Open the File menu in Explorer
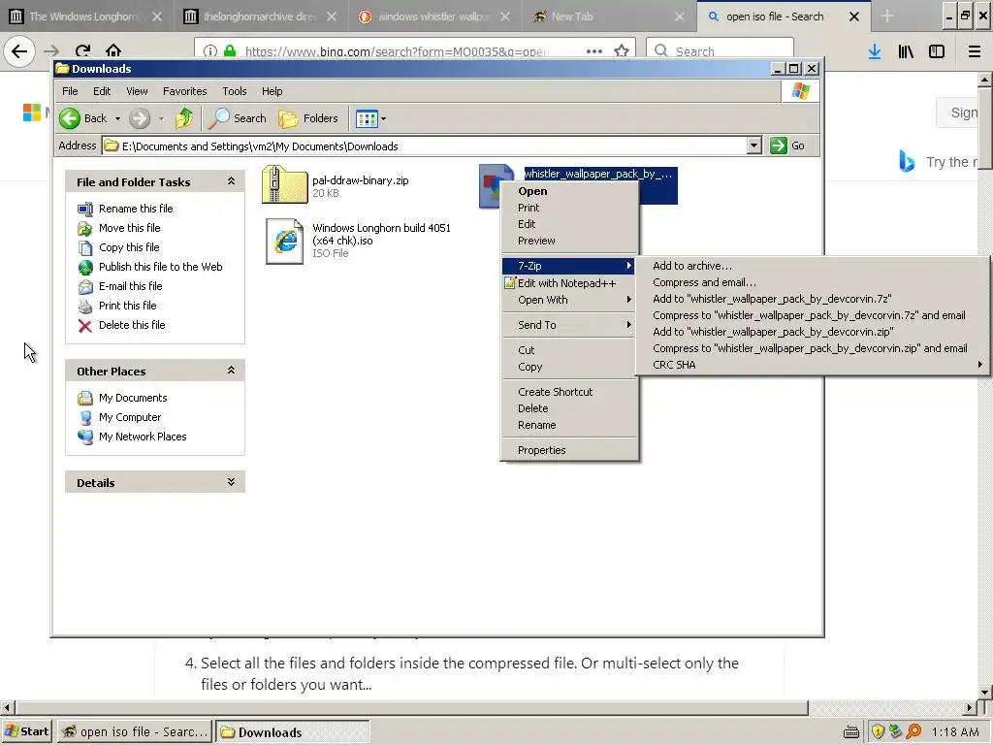 coord(70,91)
